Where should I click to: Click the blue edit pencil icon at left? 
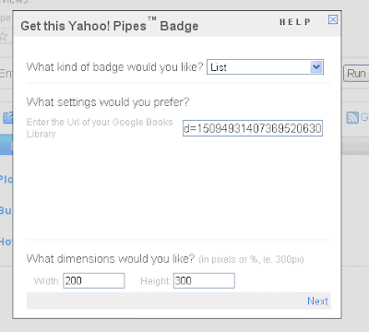tap(7, 117)
